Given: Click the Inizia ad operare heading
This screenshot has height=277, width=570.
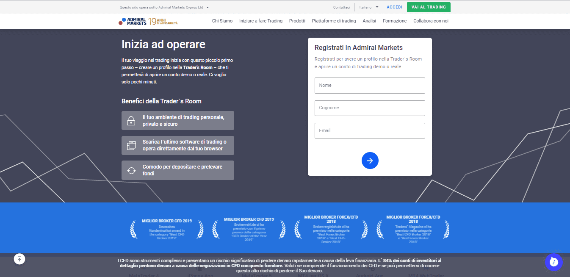Looking at the screenshot, I should click(x=163, y=44).
